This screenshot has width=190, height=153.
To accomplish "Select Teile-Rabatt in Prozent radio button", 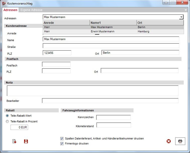I will (x=7, y=121).
